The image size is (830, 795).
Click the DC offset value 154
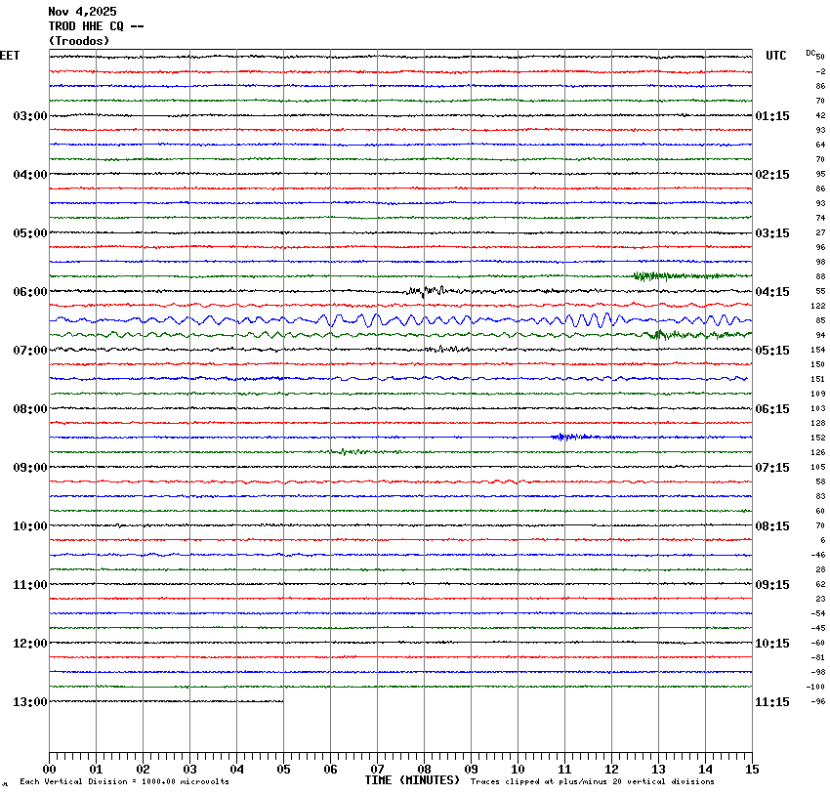(x=819, y=350)
